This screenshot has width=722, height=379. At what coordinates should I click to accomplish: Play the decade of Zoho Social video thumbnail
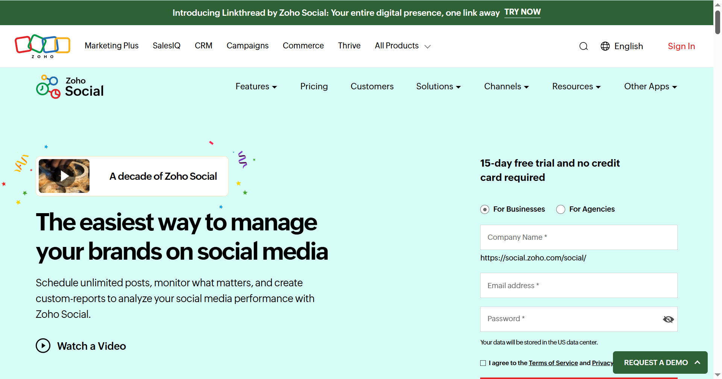tap(64, 176)
